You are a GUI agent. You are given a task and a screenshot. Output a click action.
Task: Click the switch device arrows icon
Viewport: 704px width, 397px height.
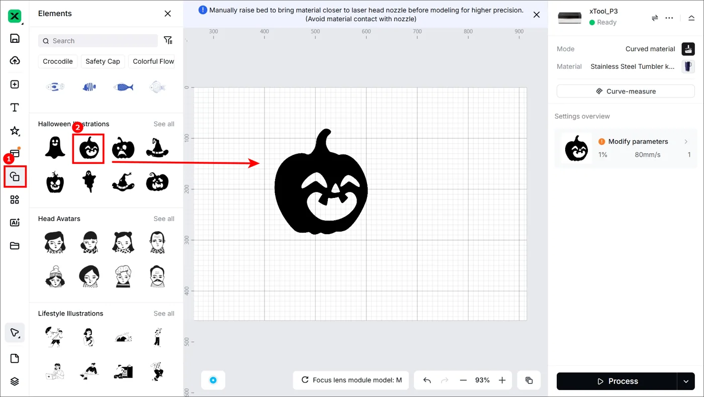pos(655,18)
